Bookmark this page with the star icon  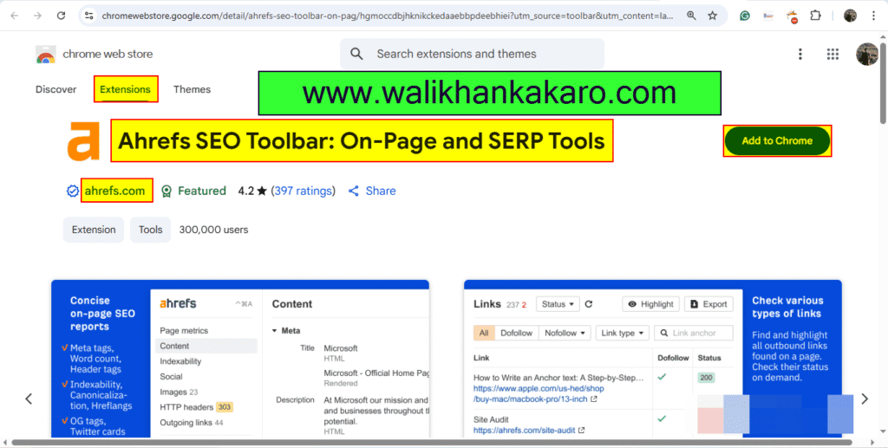pyautogui.click(x=713, y=16)
